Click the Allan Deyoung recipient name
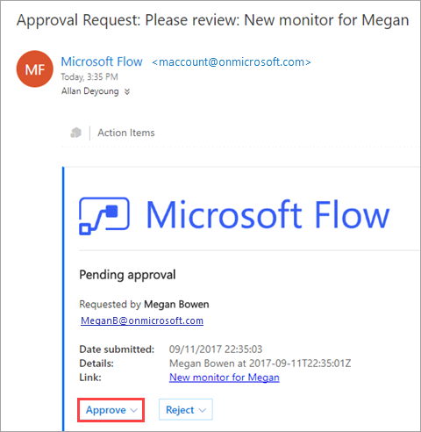This screenshot has width=421, height=432. click(x=90, y=91)
